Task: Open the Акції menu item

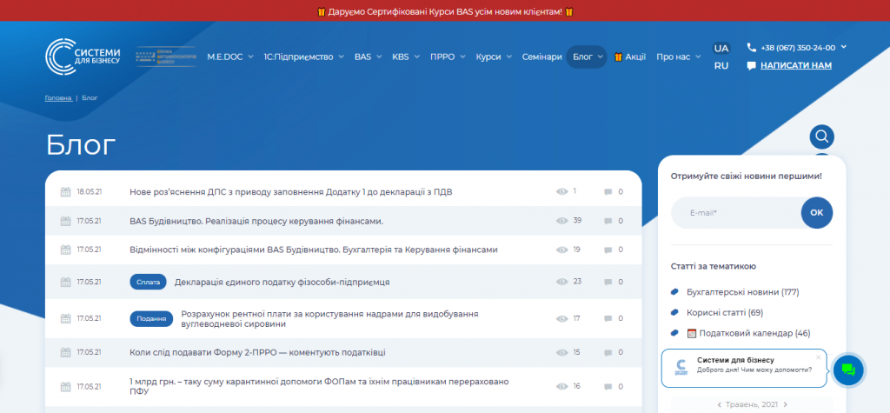Action: click(630, 57)
